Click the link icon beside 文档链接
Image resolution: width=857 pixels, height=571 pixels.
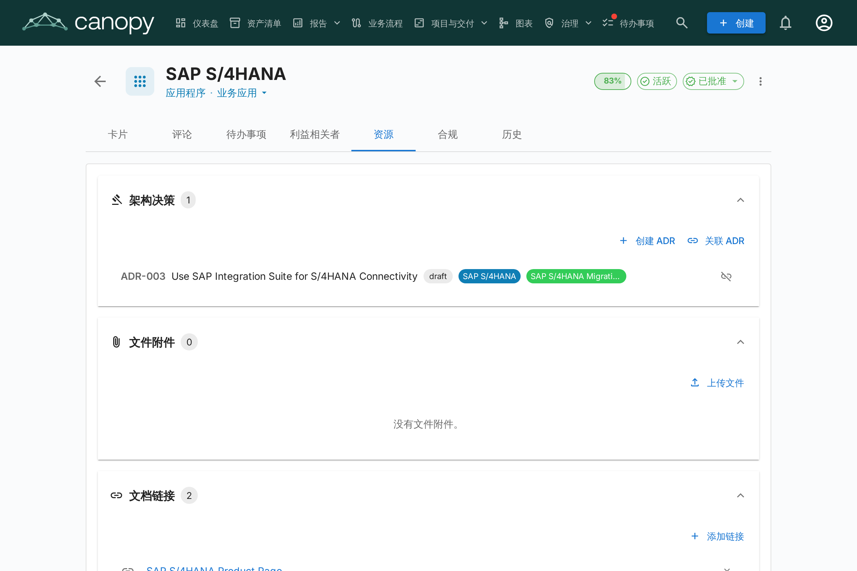(117, 495)
